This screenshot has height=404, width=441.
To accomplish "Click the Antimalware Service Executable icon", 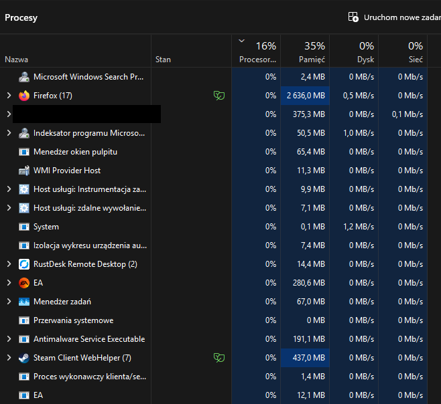I will (24, 339).
